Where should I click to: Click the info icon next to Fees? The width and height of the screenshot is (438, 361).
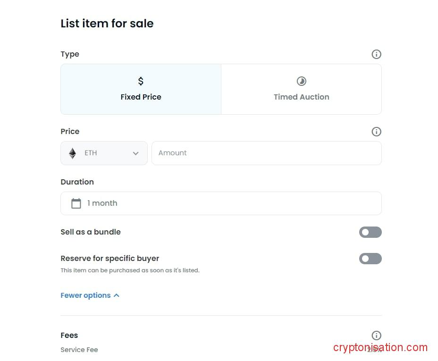[376, 336]
